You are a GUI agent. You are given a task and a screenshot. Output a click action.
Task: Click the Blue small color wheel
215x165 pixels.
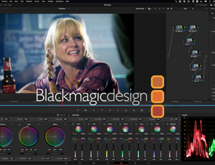pyautogui.click(x=157, y=129)
